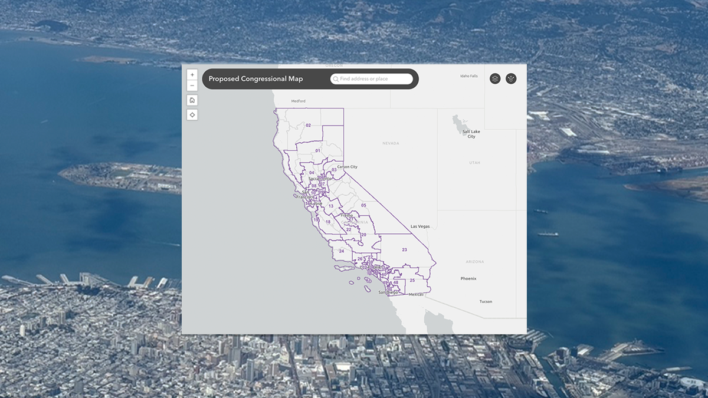Click the find my location diamond icon
This screenshot has width=708, height=398.
(192, 114)
